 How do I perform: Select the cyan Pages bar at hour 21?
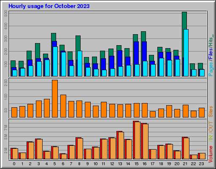[x=186, y=53]
